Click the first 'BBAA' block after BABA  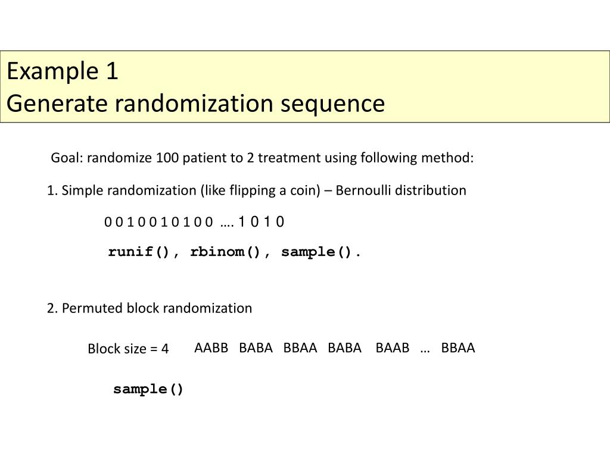click(300, 348)
